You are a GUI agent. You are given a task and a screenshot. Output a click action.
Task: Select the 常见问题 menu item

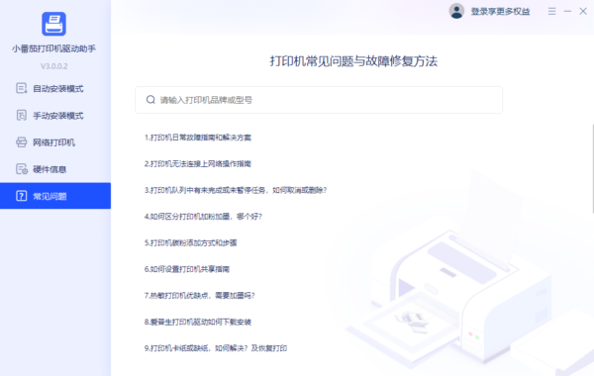(55, 196)
